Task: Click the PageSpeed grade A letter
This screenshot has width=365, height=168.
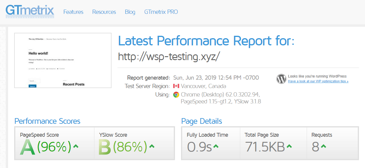Action: 28,147
